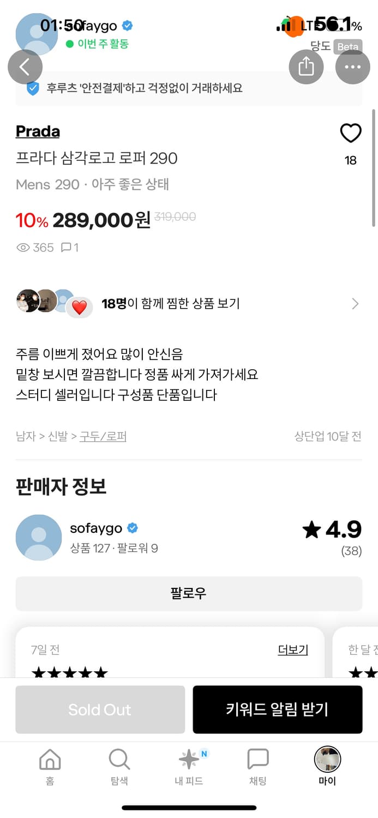Open the Prada brand page
Image resolution: width=378 pixels, height=818 pixels.
click(x=37, y=131)
